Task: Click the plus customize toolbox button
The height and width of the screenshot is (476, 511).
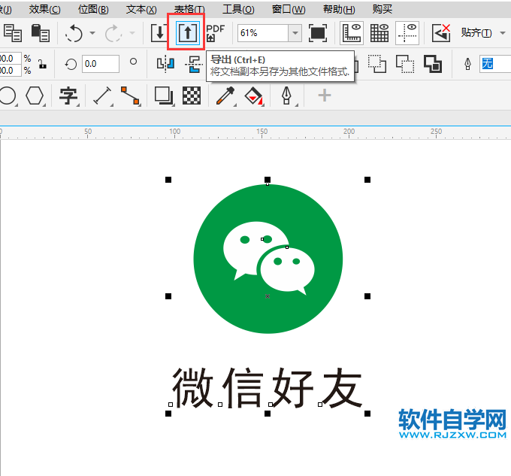Action: click(325, 96)
